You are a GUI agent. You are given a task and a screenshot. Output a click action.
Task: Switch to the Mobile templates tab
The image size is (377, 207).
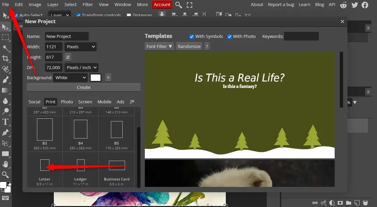click(x=104, y=102)
